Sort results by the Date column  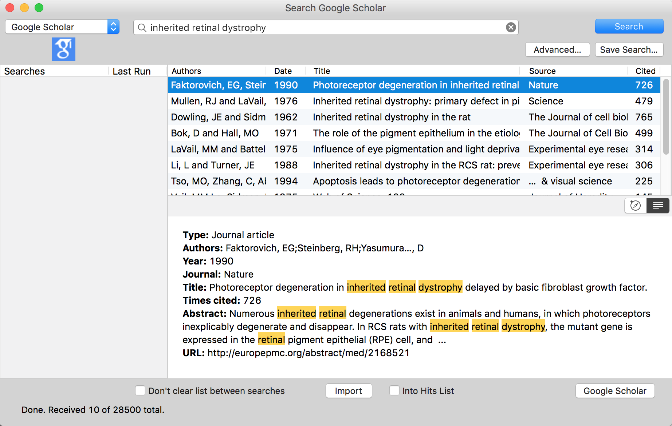(x=285, y=71)
